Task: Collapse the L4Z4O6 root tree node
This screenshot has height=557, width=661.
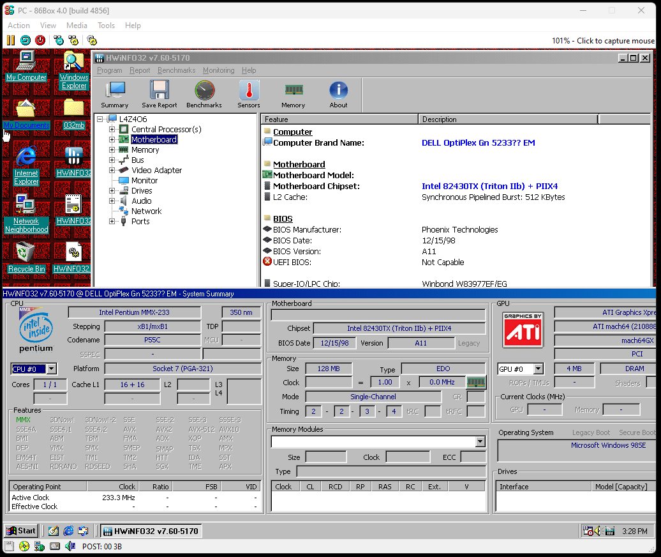Action: 100,119
